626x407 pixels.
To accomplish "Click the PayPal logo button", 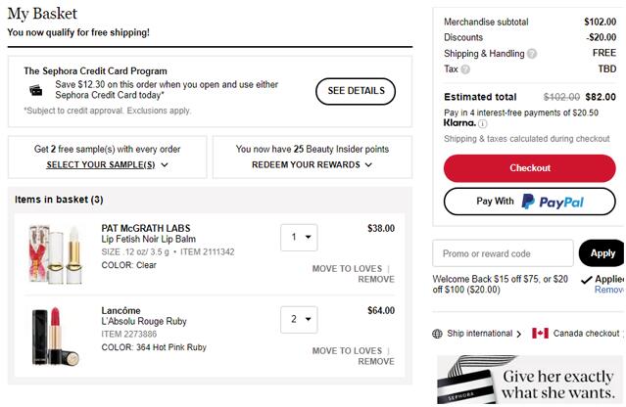I will tap(529, 202).
